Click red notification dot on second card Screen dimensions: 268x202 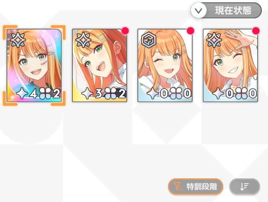pyautogui.click(x=125, y=31)
